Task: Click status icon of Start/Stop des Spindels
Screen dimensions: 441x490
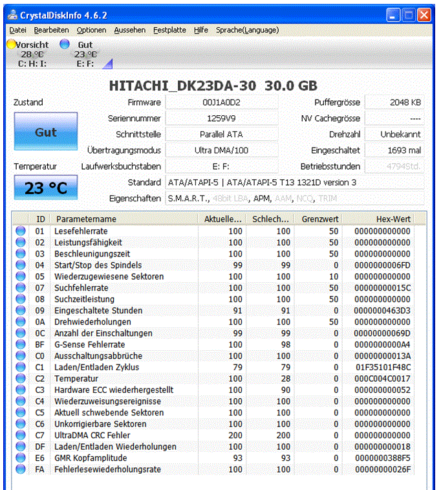Action: [21, 265]
